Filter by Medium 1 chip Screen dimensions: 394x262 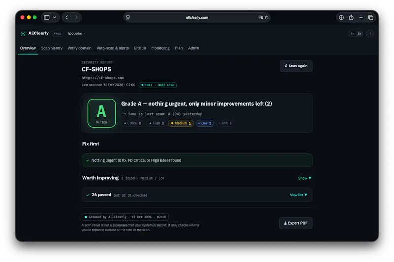(x=181, y=123)
